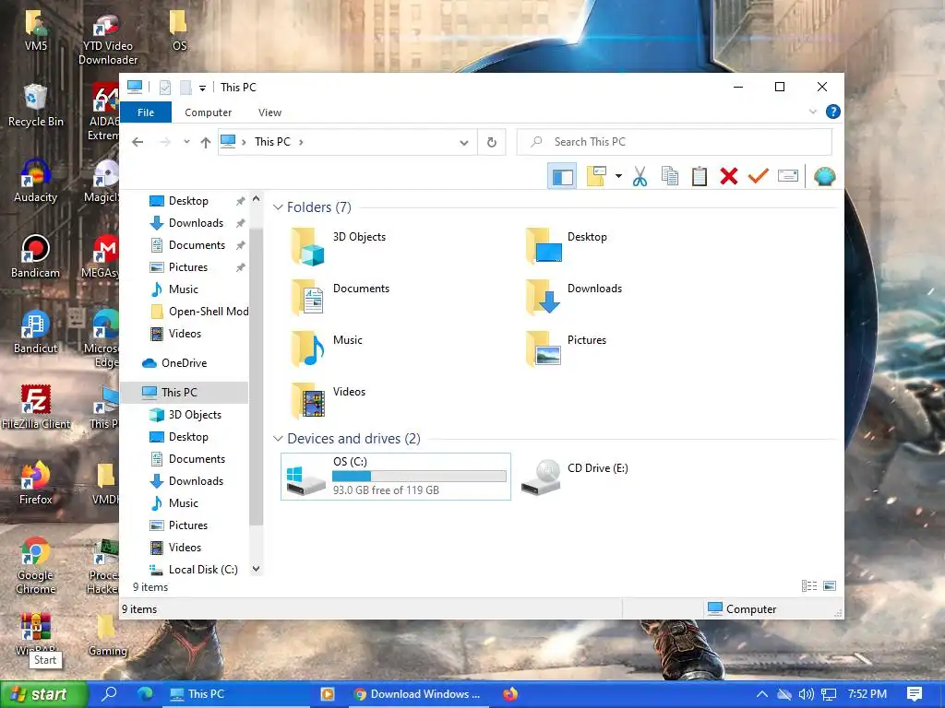Click the OS (C:) drive usage bar

[x=420, y=477]
